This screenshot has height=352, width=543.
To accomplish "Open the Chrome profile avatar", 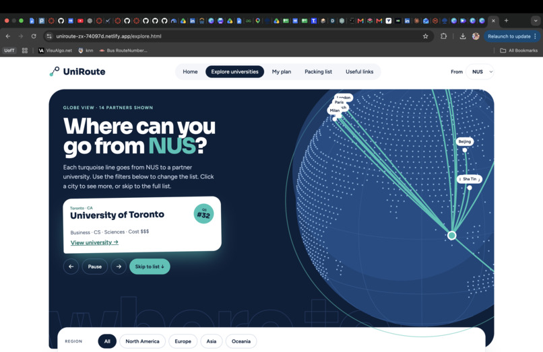I will 476,36.
